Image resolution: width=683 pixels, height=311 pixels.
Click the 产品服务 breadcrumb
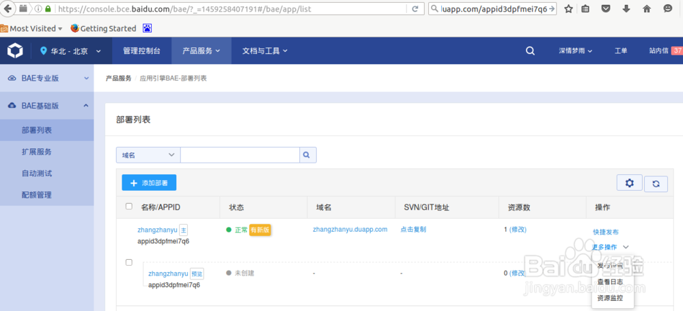[118, 79]
